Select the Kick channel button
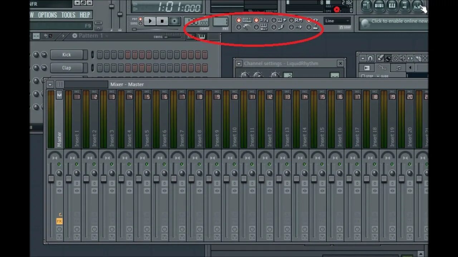Image resolution: width=458 pixels, height=257 pixels. (67, 55)
